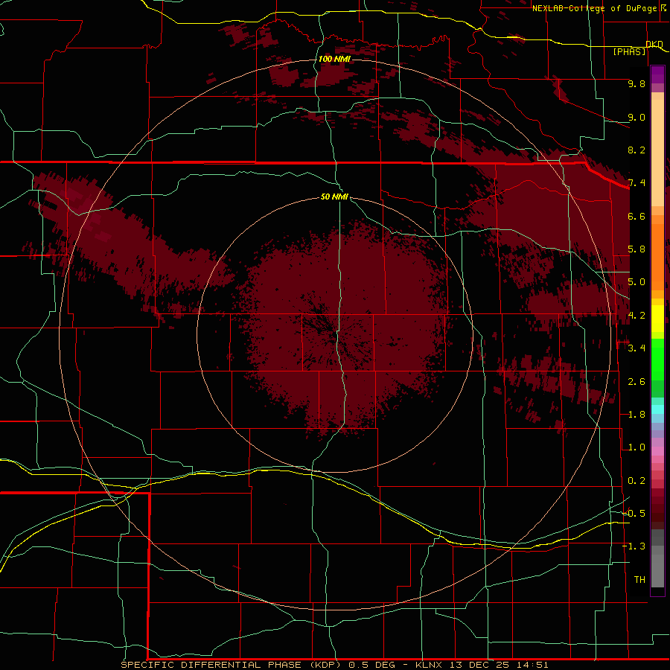The width and height of the screenshot is (670, 670).
Task: Click the SPECIFIC DIFFERENTIAL PHASE (KDP) caption text
Action: tap(232, 665)
